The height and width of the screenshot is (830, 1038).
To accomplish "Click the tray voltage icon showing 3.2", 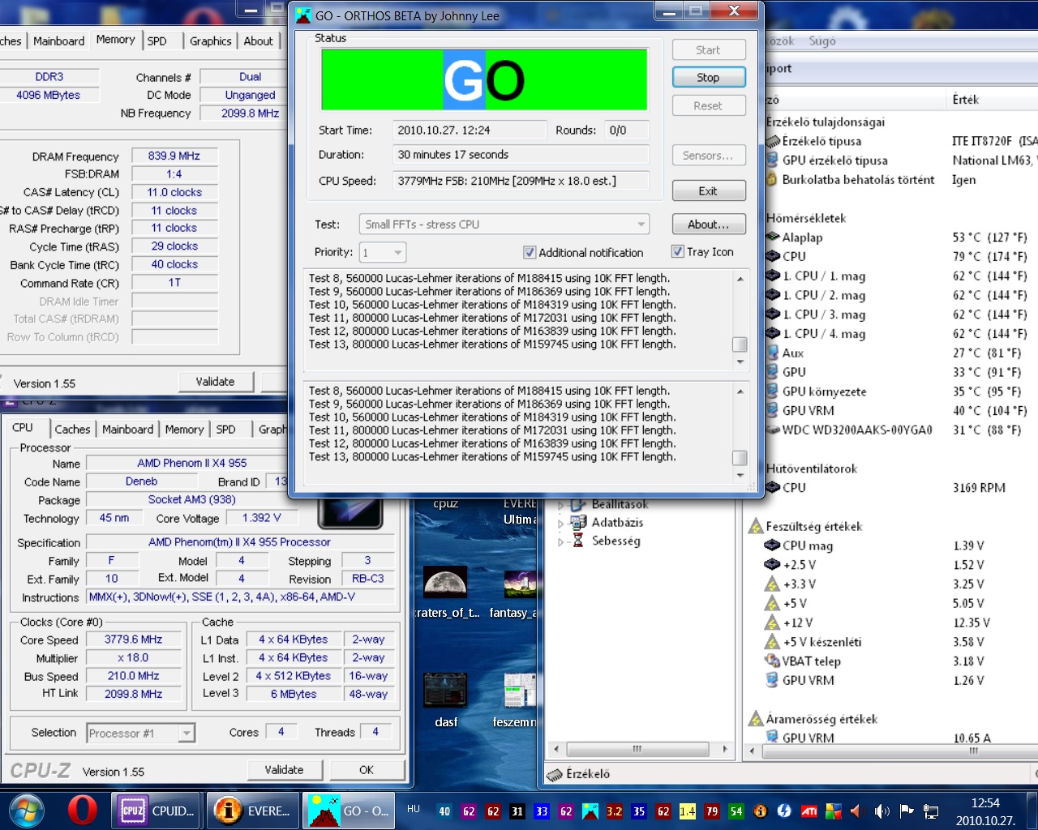I will coord(615,811).
